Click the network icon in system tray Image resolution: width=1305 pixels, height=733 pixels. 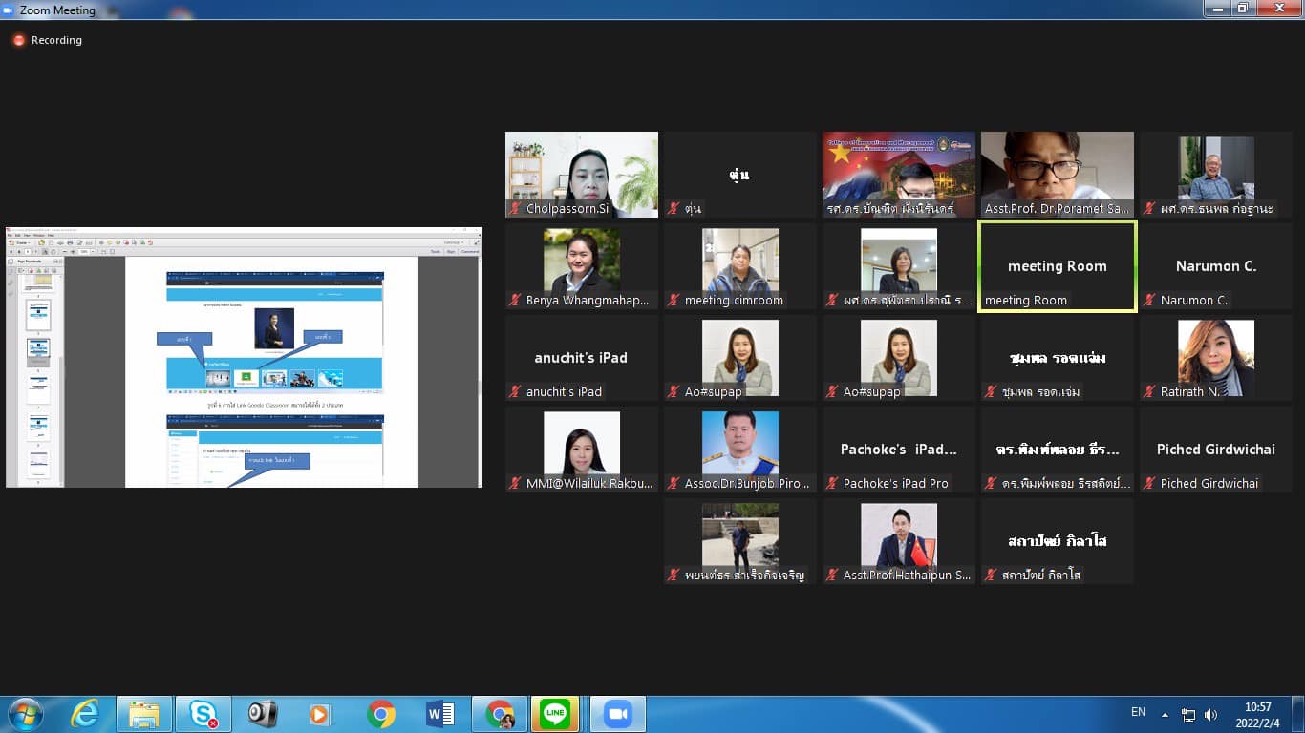[1188, 714]
